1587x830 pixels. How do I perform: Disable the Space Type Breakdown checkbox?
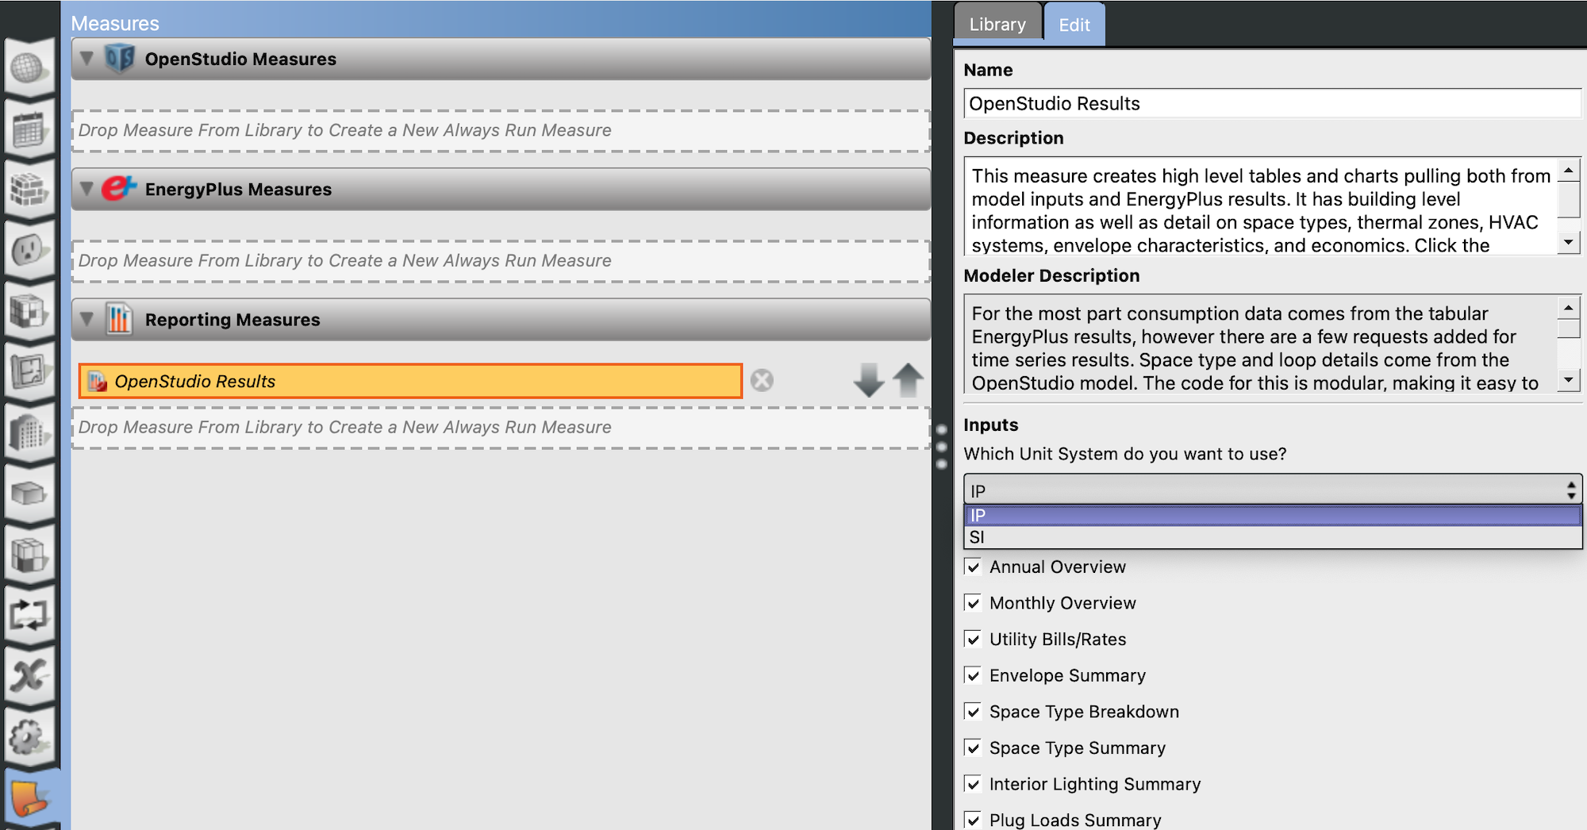click(x=973, y=712)
